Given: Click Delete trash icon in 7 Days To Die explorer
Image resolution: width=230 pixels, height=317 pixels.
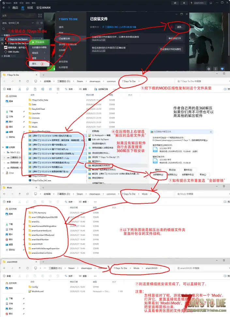Looking at the screenshot, I should pos(58,89).
